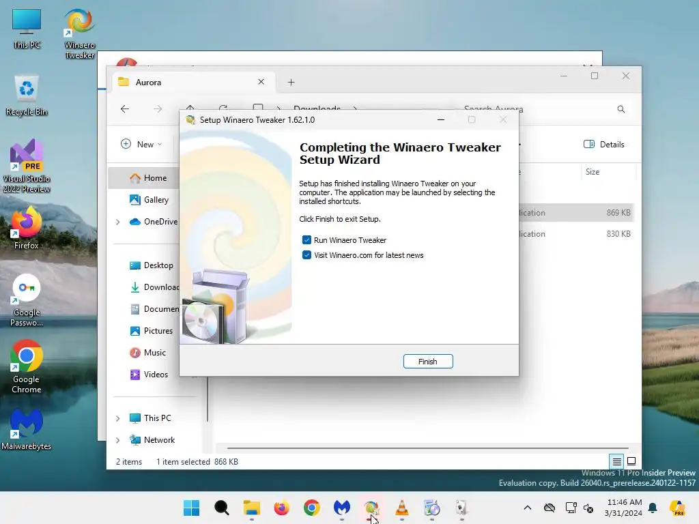Uncheck Run Winaero Tweaker checkbox
This screenshot has height=524, width=699.
(306, 240)
